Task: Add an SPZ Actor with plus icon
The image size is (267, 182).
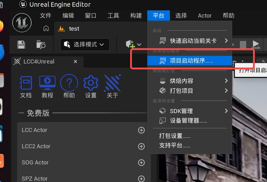Action: tap(141, 178)
